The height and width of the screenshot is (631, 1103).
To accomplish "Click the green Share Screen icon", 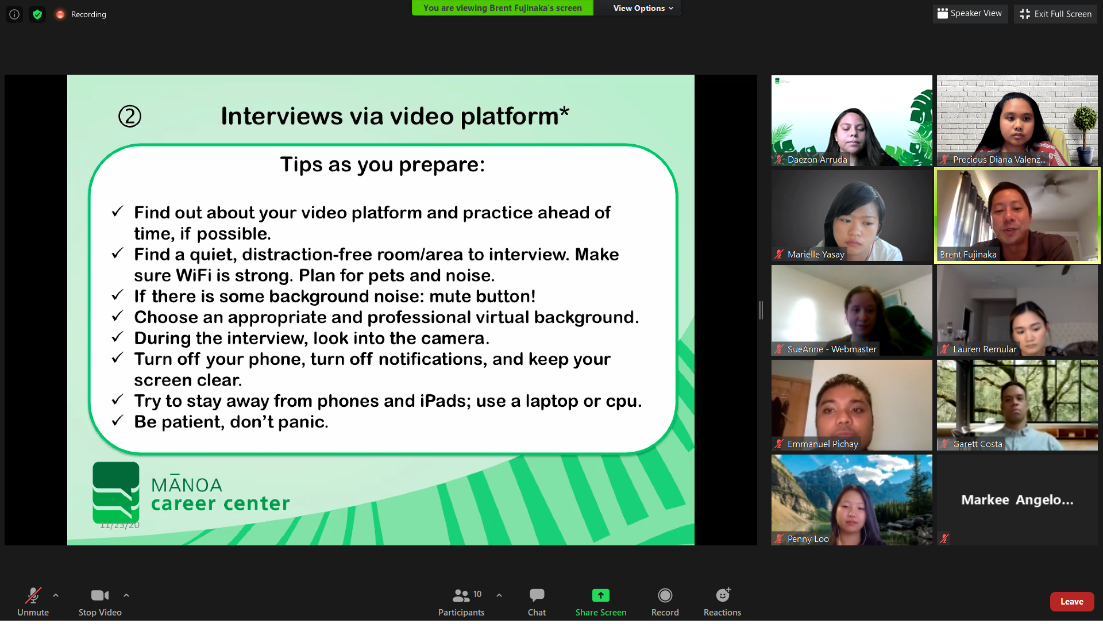I will coord(600,595).
